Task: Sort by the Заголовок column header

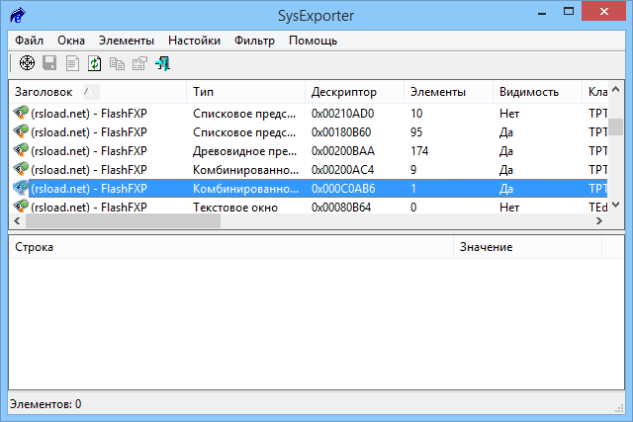Action: coord(98,92)
